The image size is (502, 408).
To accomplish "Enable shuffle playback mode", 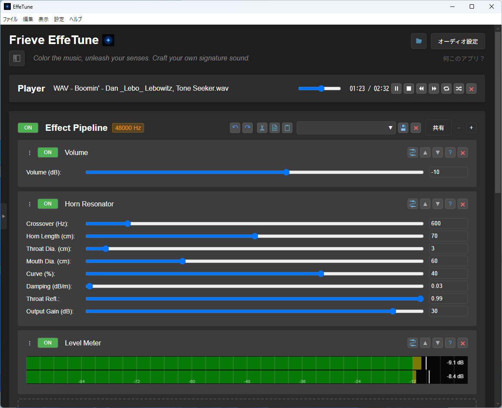I will click(x=459, y=89).
